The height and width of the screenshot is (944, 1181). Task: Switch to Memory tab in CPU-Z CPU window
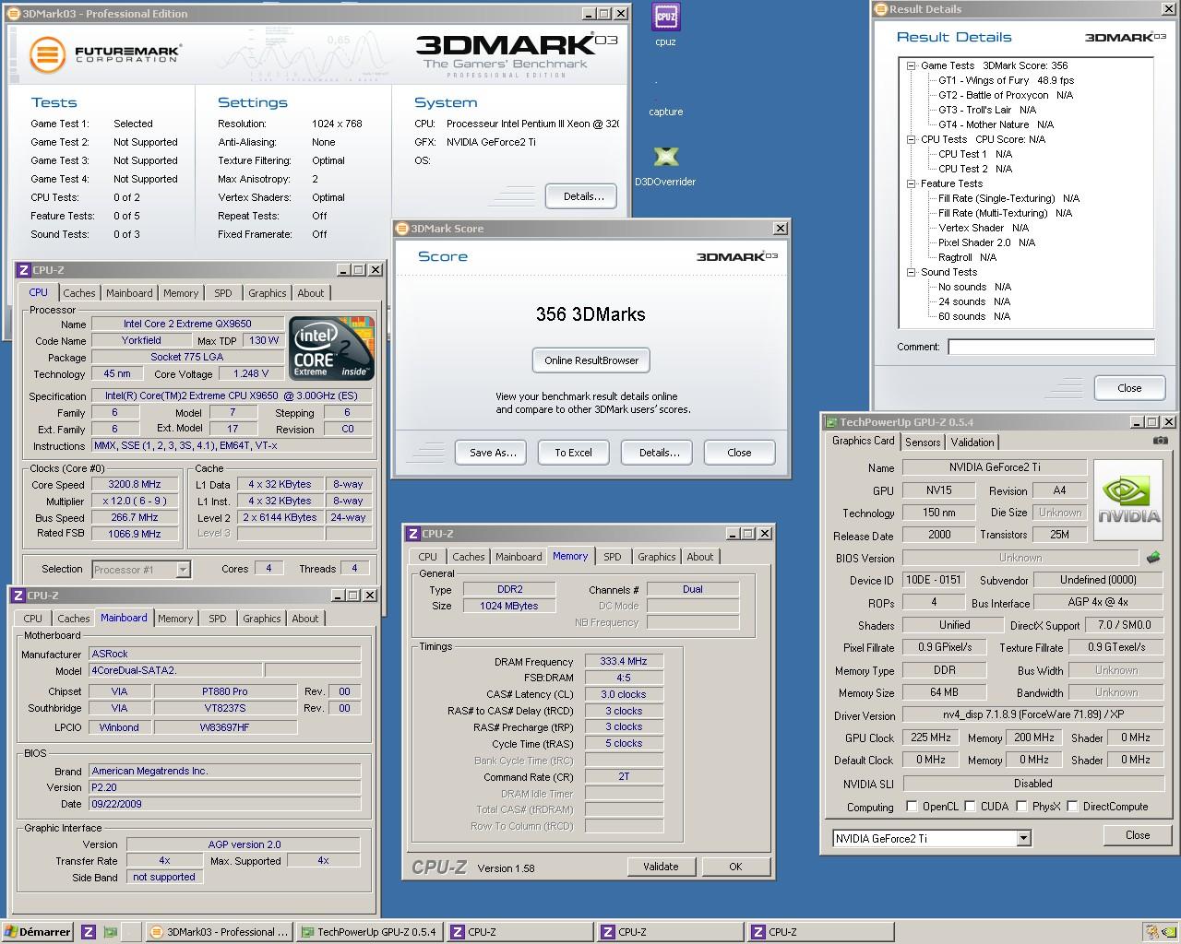coord(181,293)
